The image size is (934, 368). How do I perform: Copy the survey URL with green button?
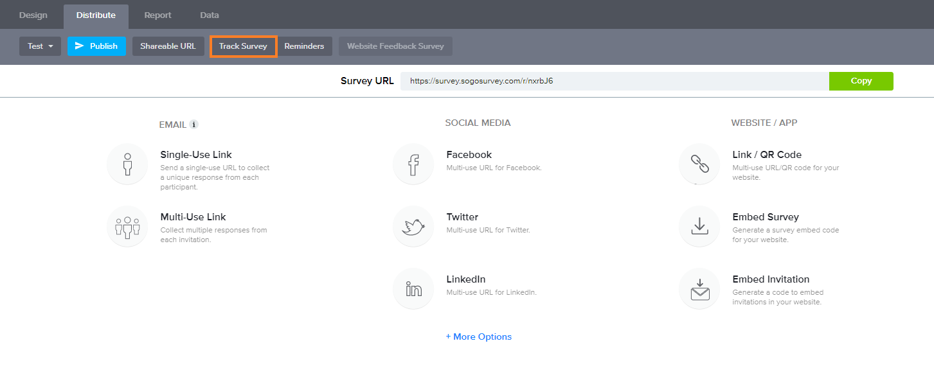coord(861,81)
